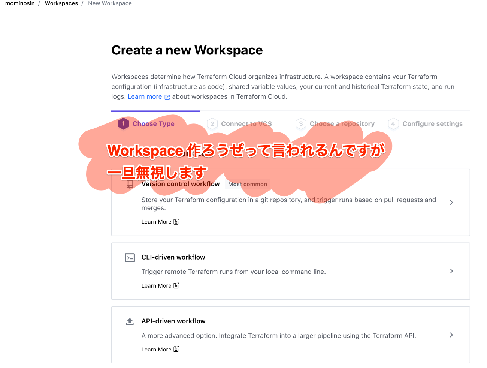This screenshot has height=368, width=487.
Task: Open chevron for API-driven workflow
Action: 451,335
